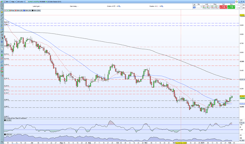The image size is (245, 144).
Task: Click the green Buy button
Action: 231,7
